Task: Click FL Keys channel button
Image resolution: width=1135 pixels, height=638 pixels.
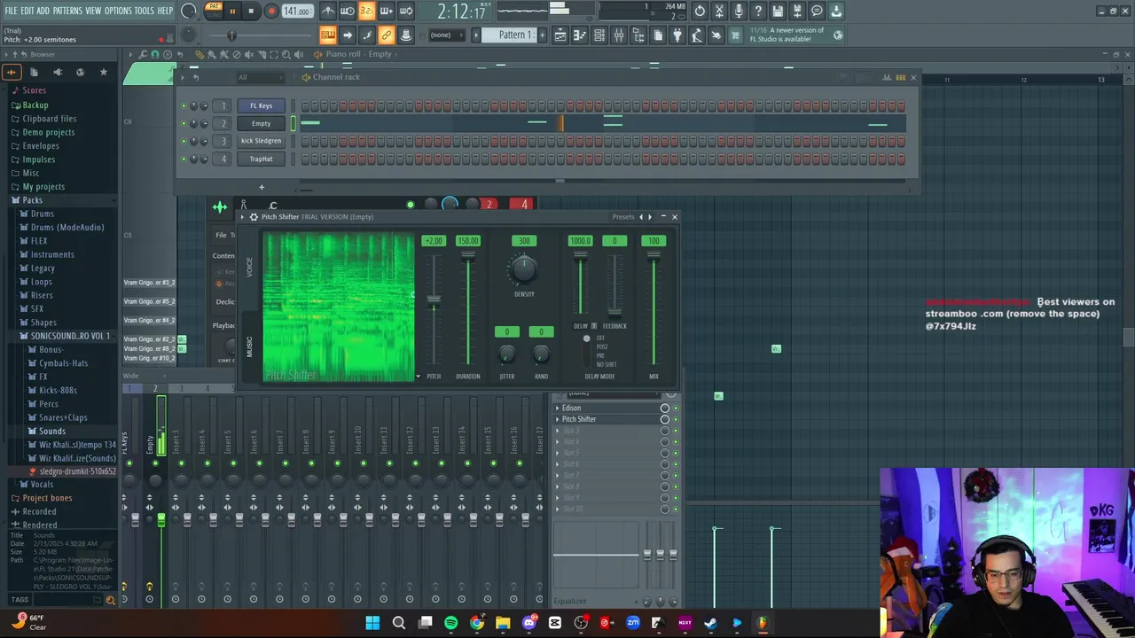Action: click(261, 105)
